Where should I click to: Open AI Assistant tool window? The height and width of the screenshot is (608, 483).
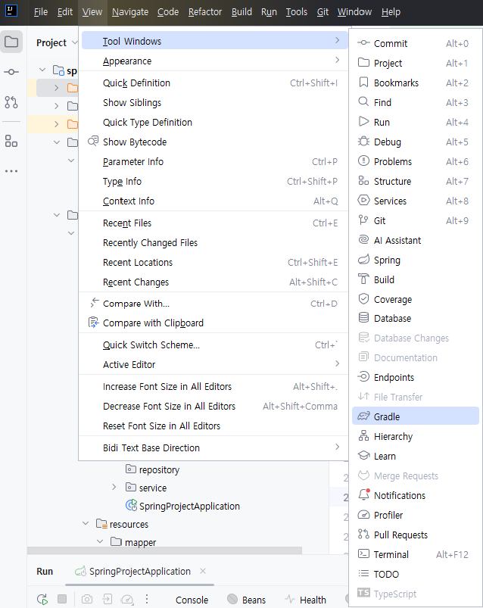click(x=416, y=241)
